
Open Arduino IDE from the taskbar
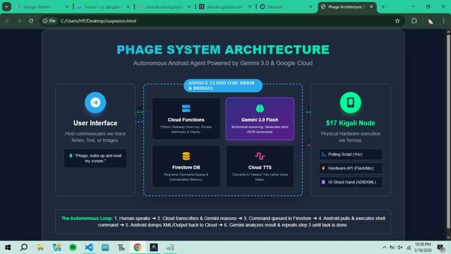coord(105,247)
